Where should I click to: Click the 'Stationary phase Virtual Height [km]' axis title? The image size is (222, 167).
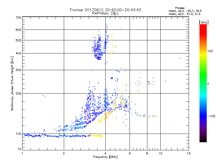pyautogui.click(x=12, y=83)
